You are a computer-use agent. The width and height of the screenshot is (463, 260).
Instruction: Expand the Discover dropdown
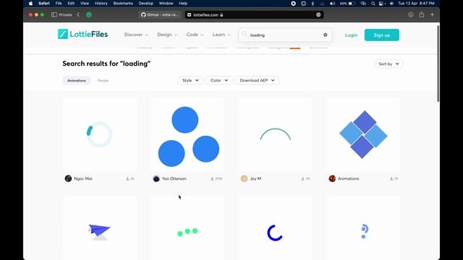point(136,35)
